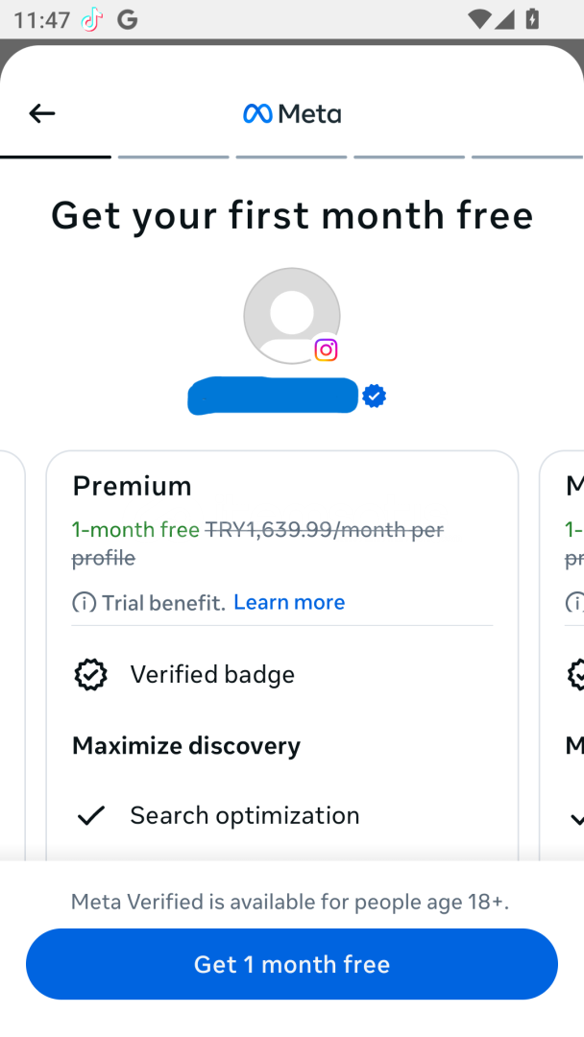The width and height of the screenshot is (584, 1037).
Task: Jump to the third progress step segment
Action: (x=291, y=157)
